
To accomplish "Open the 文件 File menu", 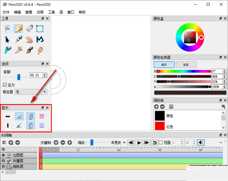I will tap(6, 12).
